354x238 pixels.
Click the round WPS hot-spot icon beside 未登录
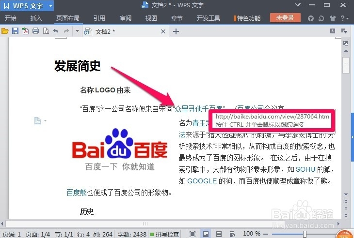(x=311, y=18)
